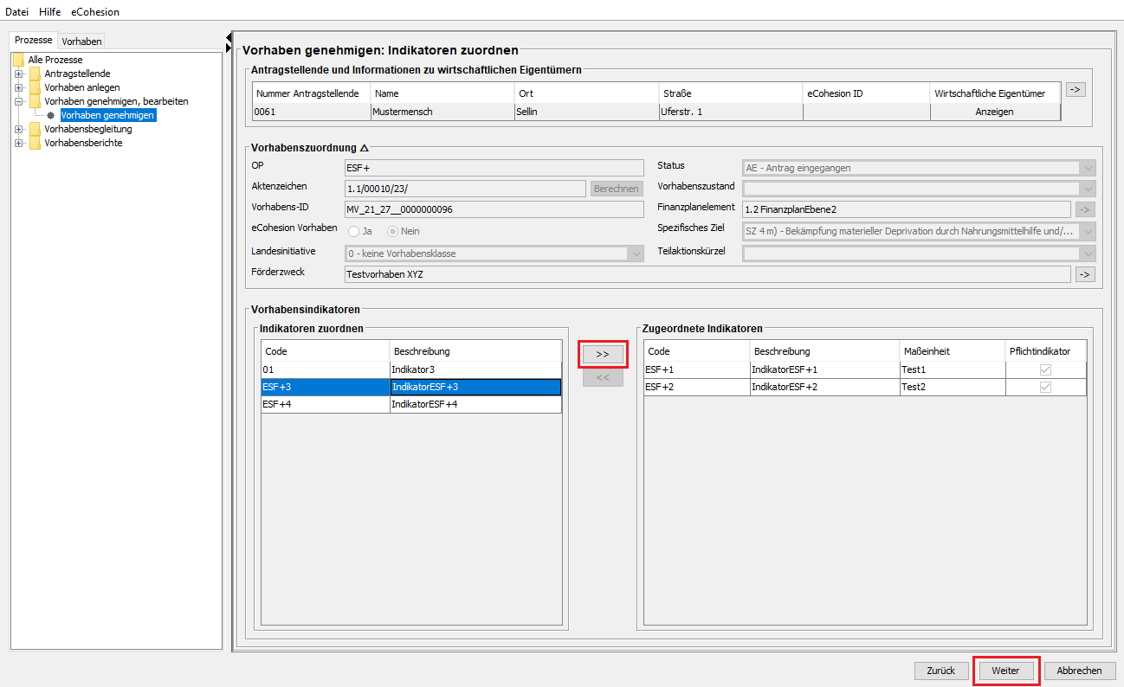1124x687 pixels.
Task: Click the >> assign indicator button
Action: [x=603, y=354]
